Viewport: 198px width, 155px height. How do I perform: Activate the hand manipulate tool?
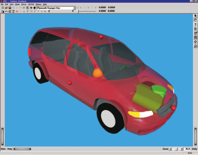tap(196, 20)
